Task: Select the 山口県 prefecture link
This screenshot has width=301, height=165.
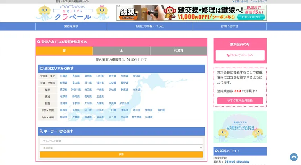Action: (112, 110)
